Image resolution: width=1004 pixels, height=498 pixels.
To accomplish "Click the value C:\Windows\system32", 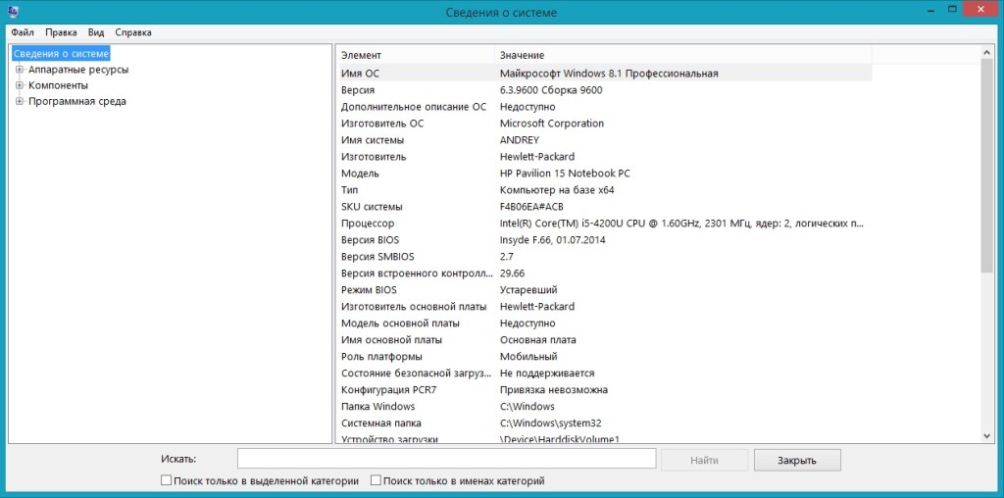I will click(x=551, y=423).
